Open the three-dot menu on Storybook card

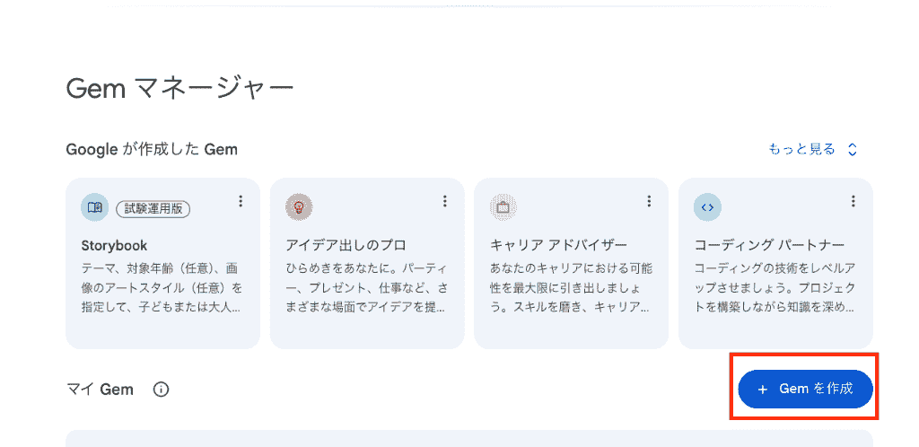point(241,202)
